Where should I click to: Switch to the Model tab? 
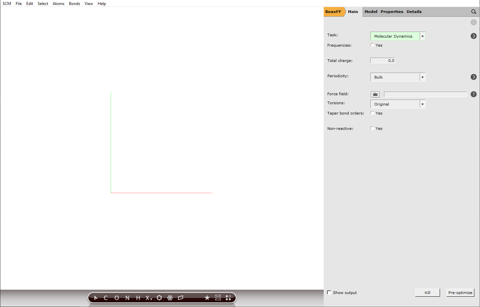pyautogui.click(x=371, y=11)
